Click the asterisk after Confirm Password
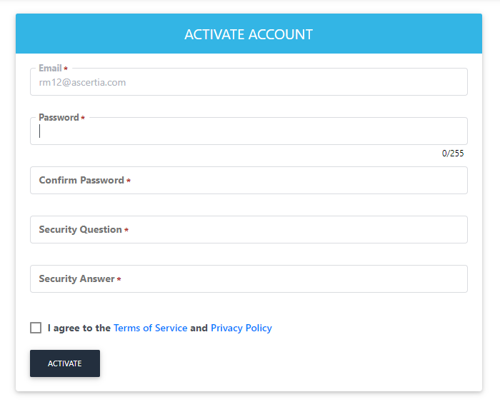 click(129, 181)
